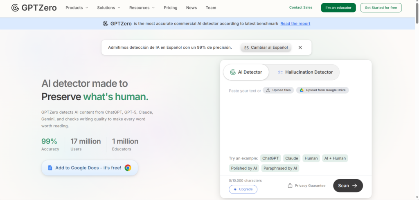419x200 pixels.
Task: Click the Google Docs document icon
Action: pyautogui.click(x=50, y=168)
